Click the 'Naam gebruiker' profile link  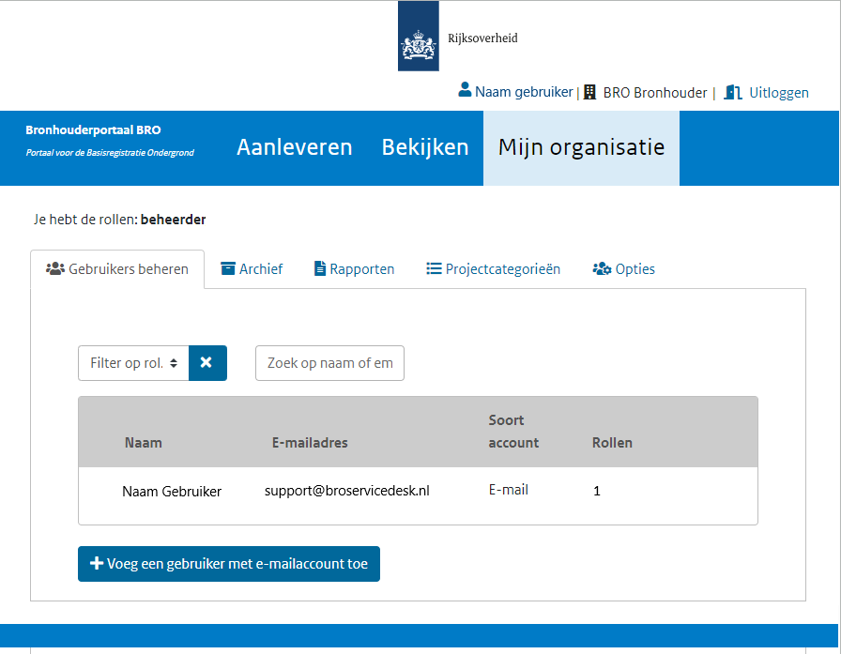(523, 92)
